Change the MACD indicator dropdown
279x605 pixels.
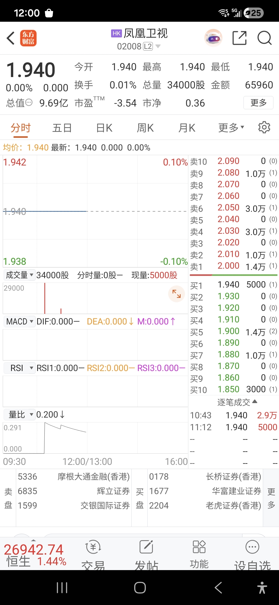pos(20,321)
